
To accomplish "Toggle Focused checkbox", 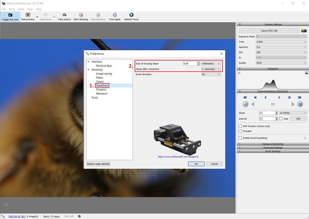I will (240, 131).
